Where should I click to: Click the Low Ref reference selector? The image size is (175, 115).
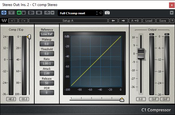pyautogui.click(x=47, y=34)
